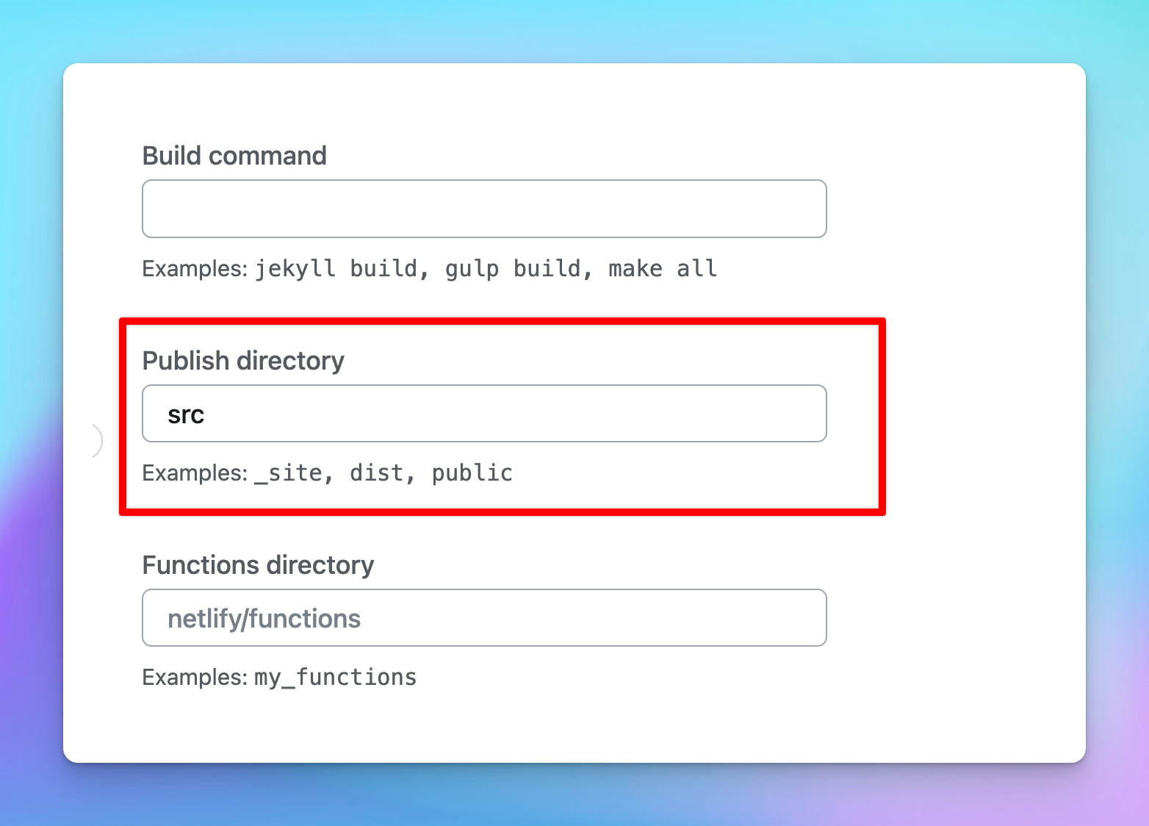Click the 'gulp build' example text

[517, 268]
